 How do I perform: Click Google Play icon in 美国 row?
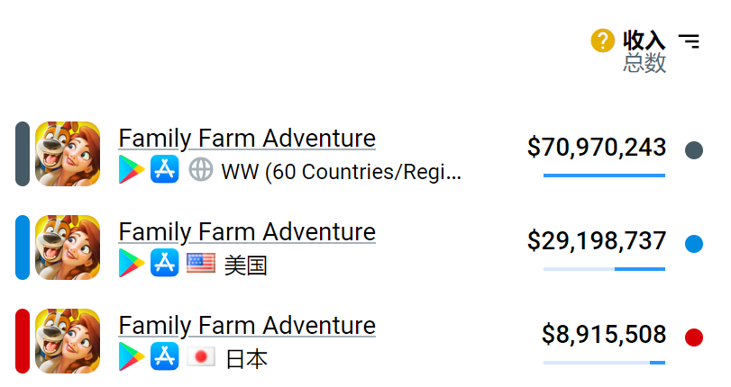pyautogui.click(x=132, y=263)
